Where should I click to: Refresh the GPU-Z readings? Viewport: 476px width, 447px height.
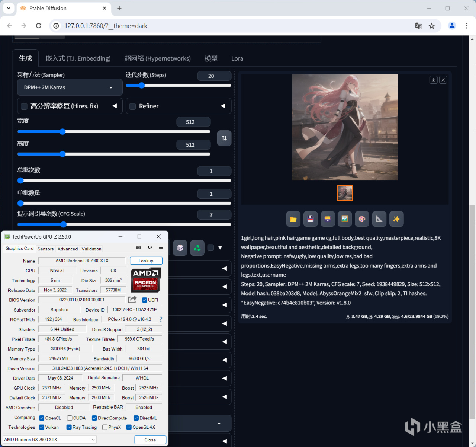(150, 248)
